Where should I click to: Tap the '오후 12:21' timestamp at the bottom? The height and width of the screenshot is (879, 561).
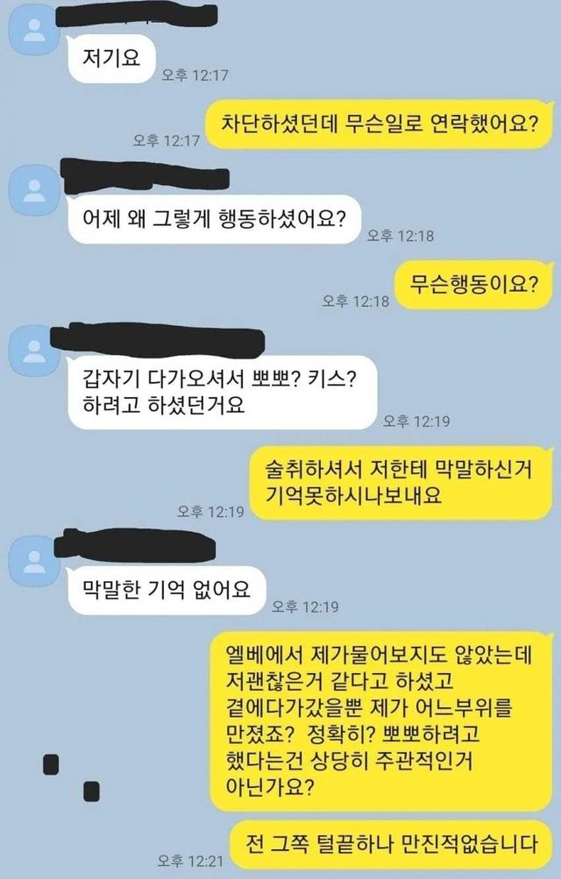190,861
